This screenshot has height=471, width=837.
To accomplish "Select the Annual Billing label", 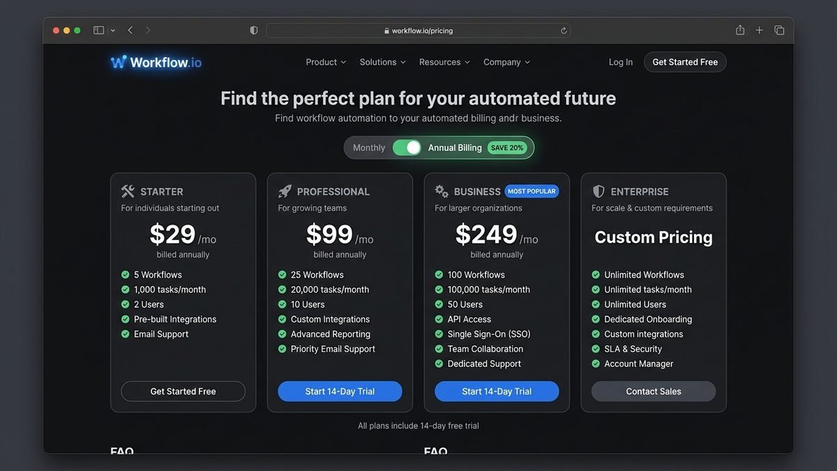I will [x=455, y=147].
